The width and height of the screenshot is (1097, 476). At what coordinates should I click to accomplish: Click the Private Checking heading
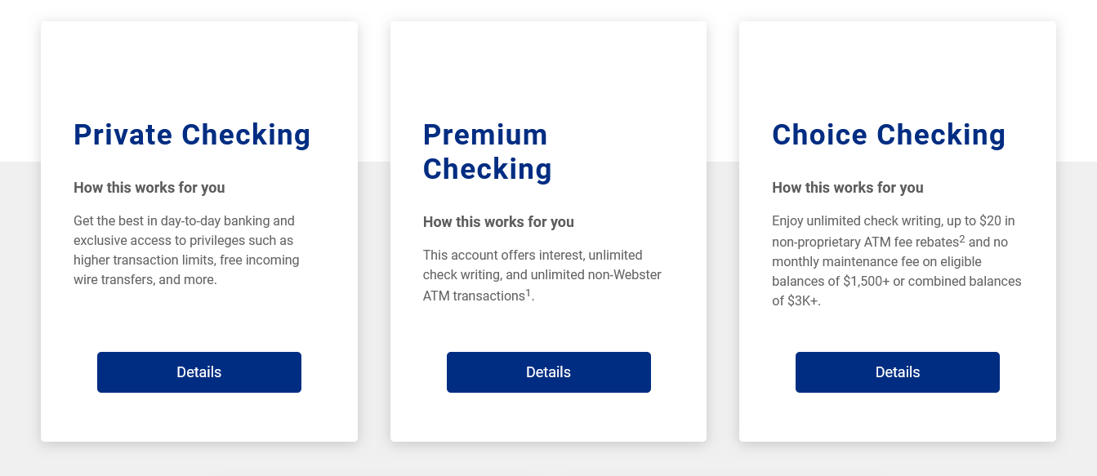coord(192,135)
